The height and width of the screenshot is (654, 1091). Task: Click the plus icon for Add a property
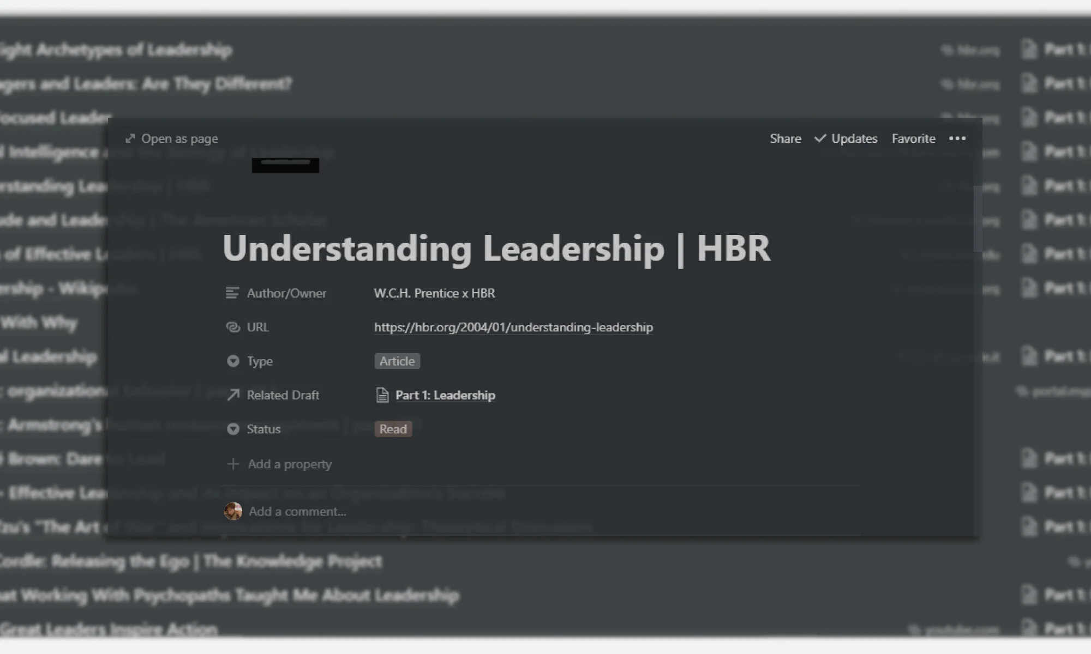coord(233,464)
